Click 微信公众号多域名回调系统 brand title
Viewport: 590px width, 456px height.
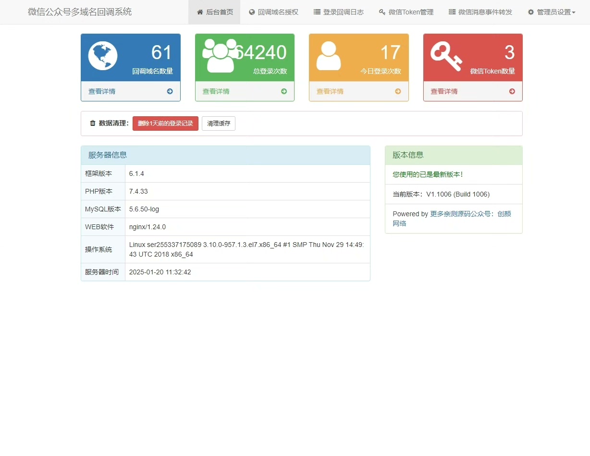click(80, 12)
